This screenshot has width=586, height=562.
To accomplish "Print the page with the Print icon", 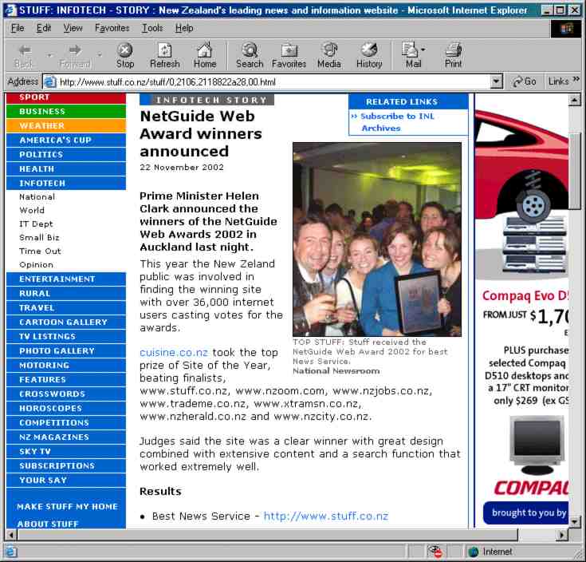I will pyautogui.click(x=453, y=54).
